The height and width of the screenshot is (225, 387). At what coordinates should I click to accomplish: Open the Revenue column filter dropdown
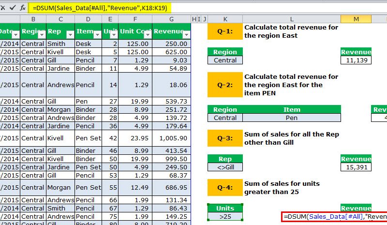pos(187,35)
